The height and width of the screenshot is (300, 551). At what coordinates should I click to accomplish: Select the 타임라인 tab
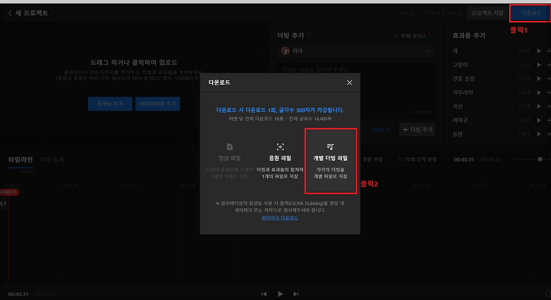coord(20,159)
